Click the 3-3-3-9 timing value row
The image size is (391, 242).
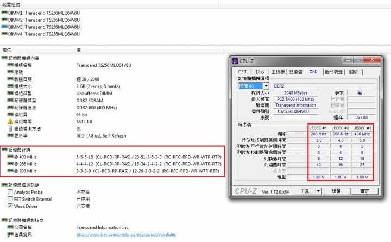(148, 171)
